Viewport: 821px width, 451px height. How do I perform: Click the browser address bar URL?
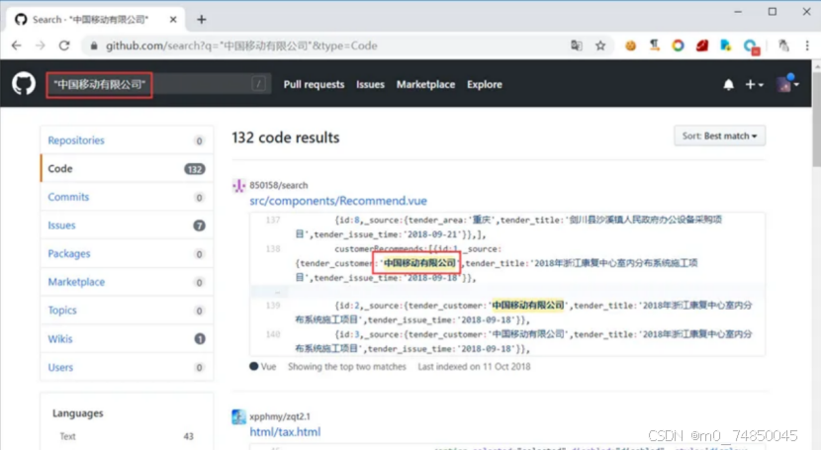241,45
